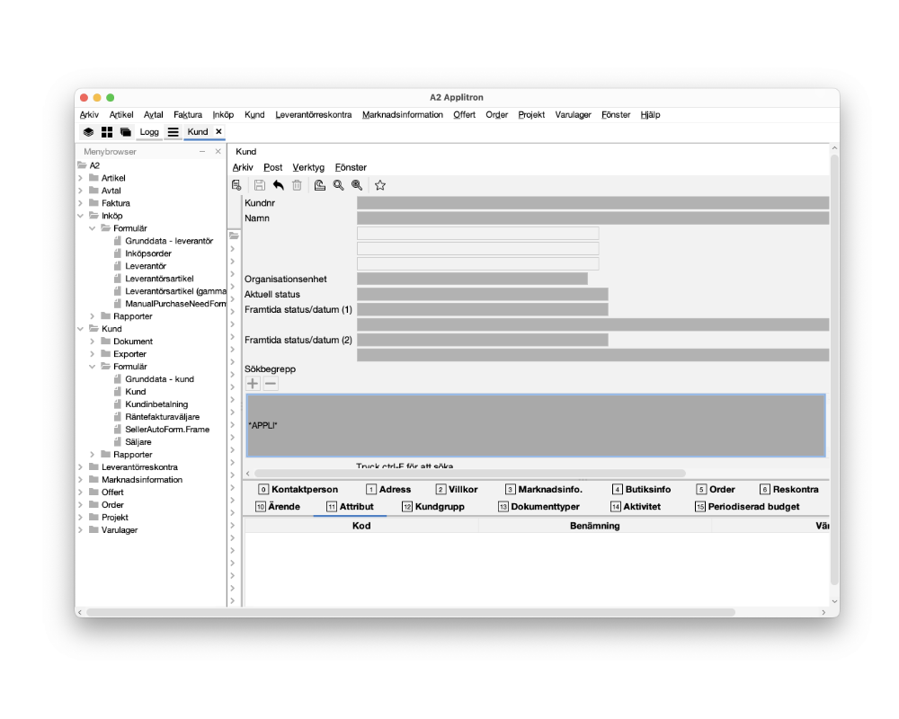Open SellerAutoForm.Frame in the tree

167,430
